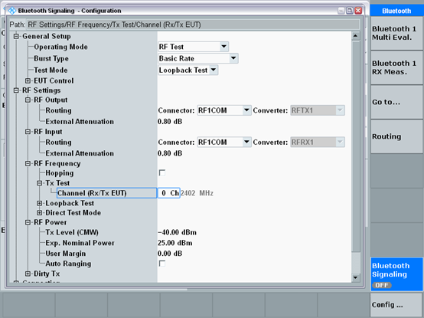Click the Path field at top
Screen dimensions: 424x318
193,25
